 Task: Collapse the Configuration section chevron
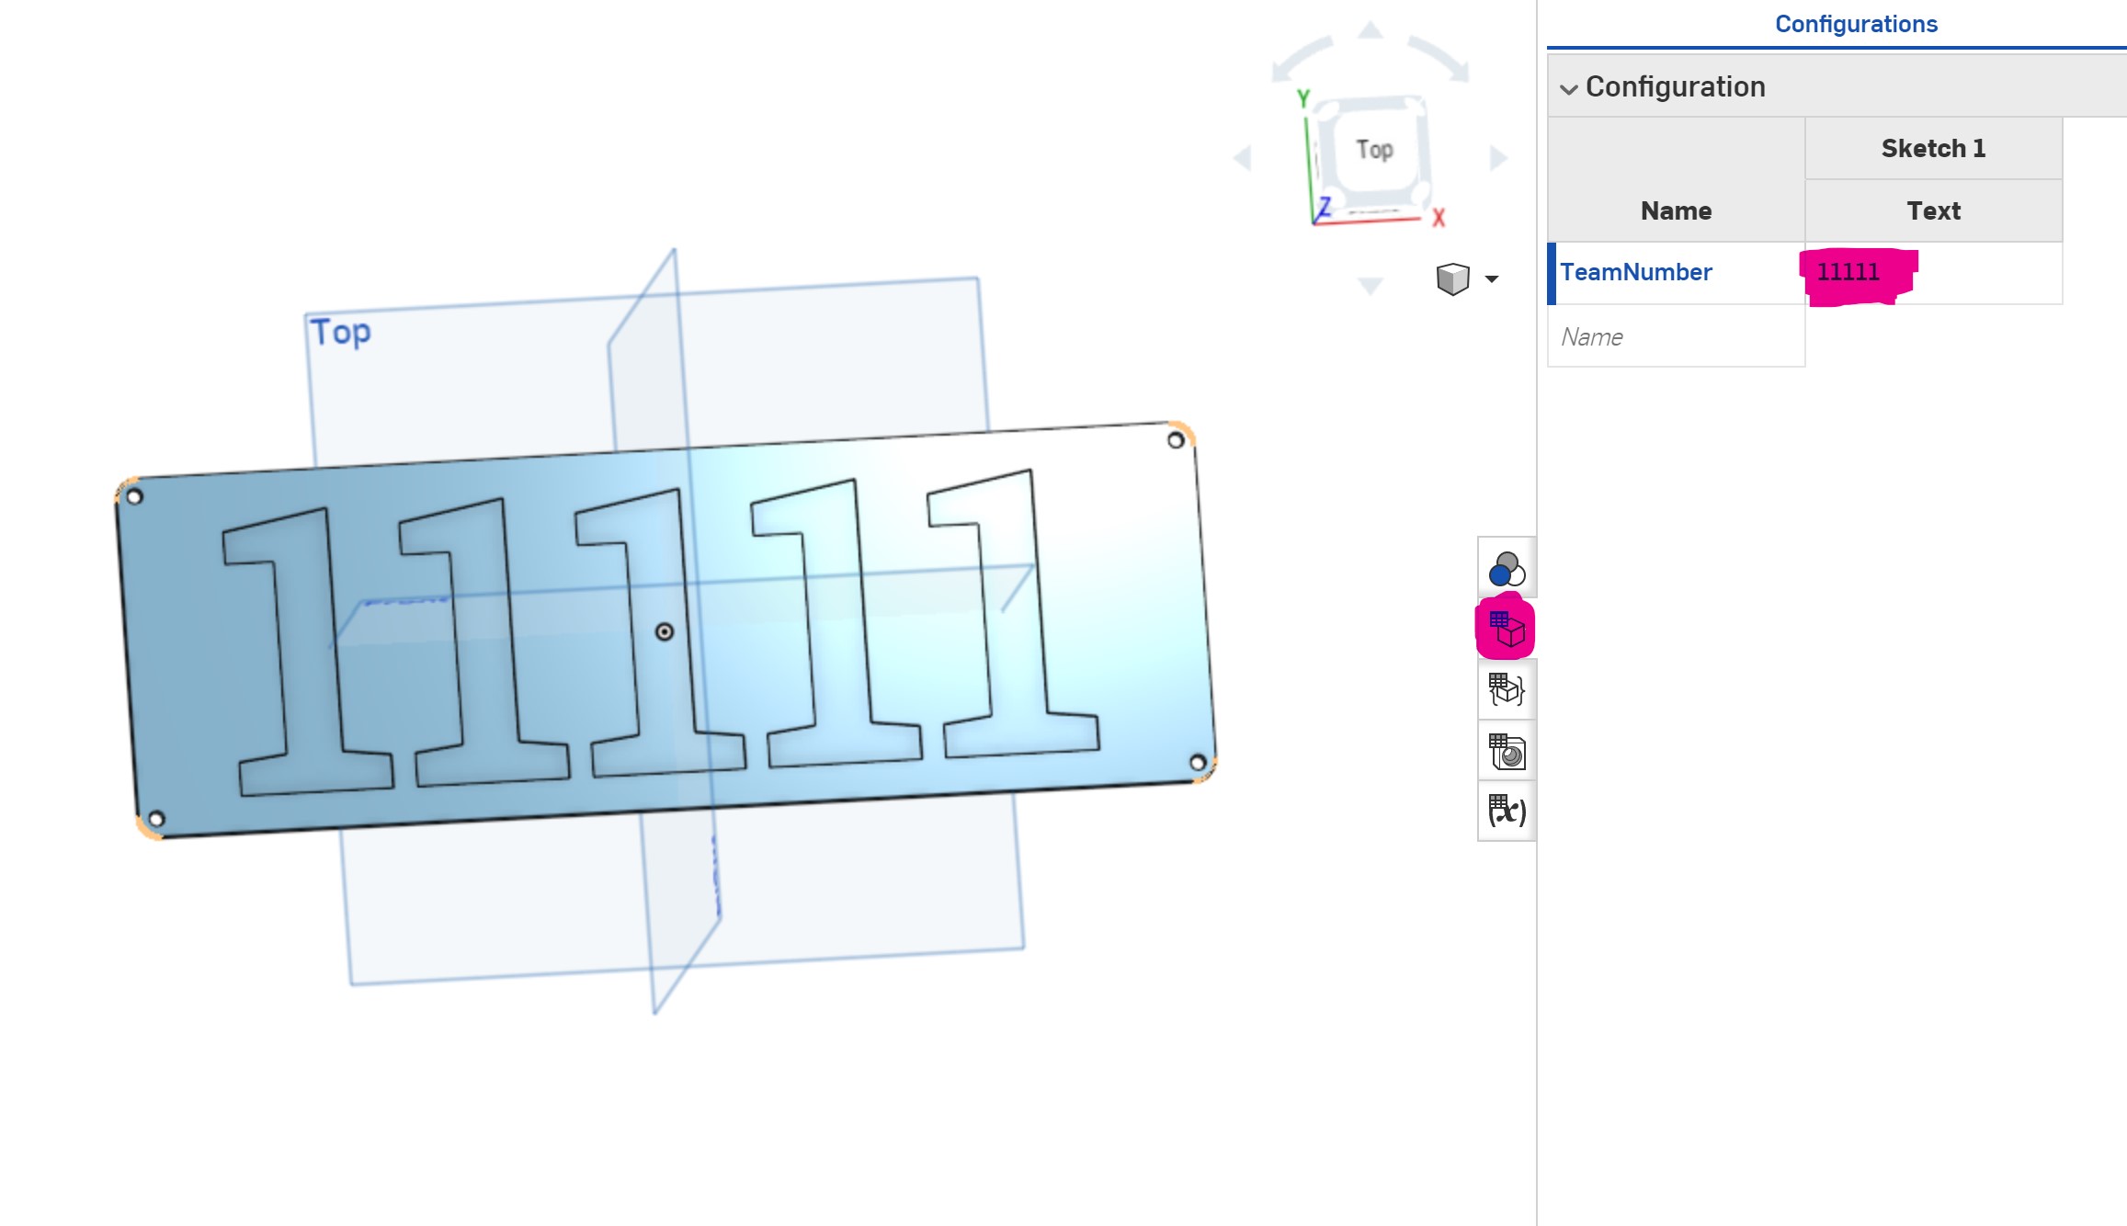(x=1568, y=88)
